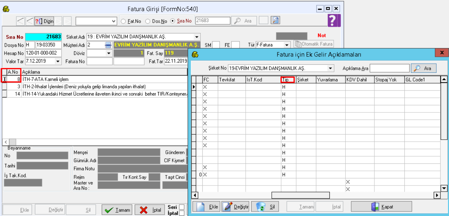The image size is (449, 216).
Task: Click the KDV Dahil column header
Action: point(360,80)
